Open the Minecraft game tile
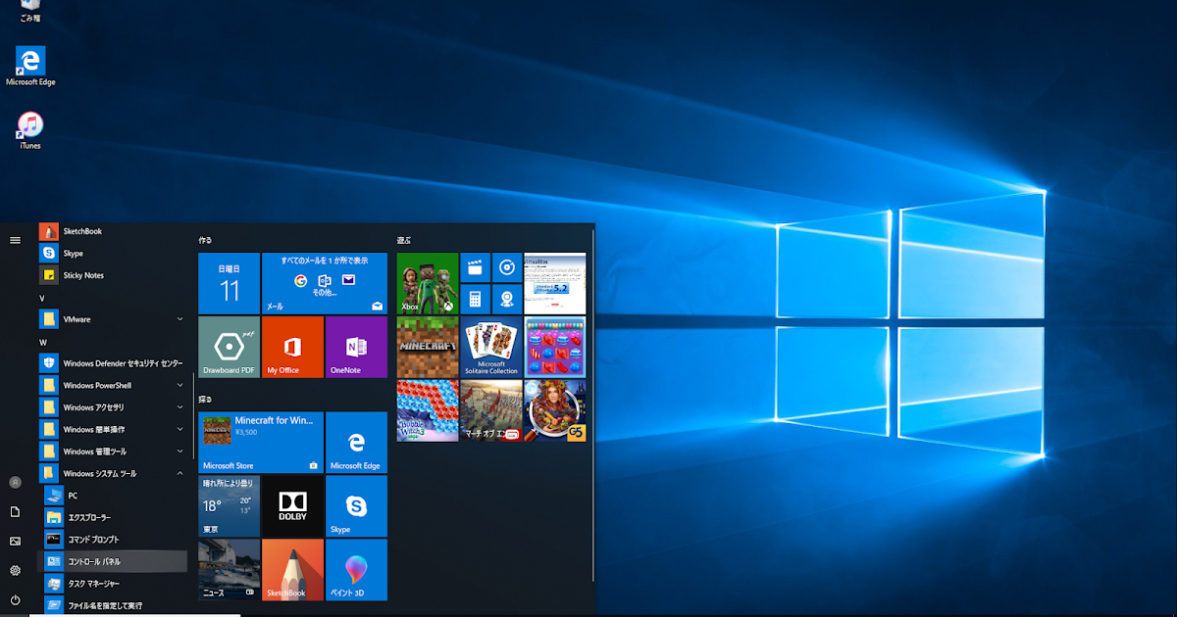 428,347
